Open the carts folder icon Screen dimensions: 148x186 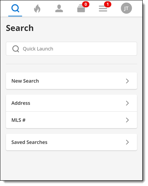coord(81,9)
